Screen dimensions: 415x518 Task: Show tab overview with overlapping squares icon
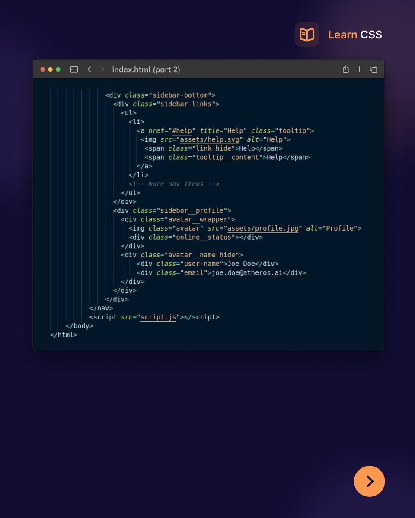(x=373, y=69)
